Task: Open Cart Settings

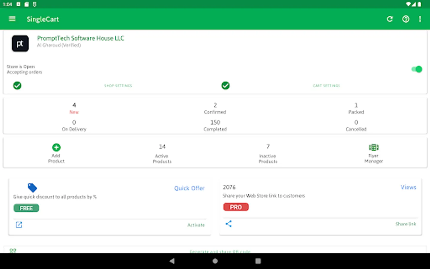Action: click(x=326, y=85)
